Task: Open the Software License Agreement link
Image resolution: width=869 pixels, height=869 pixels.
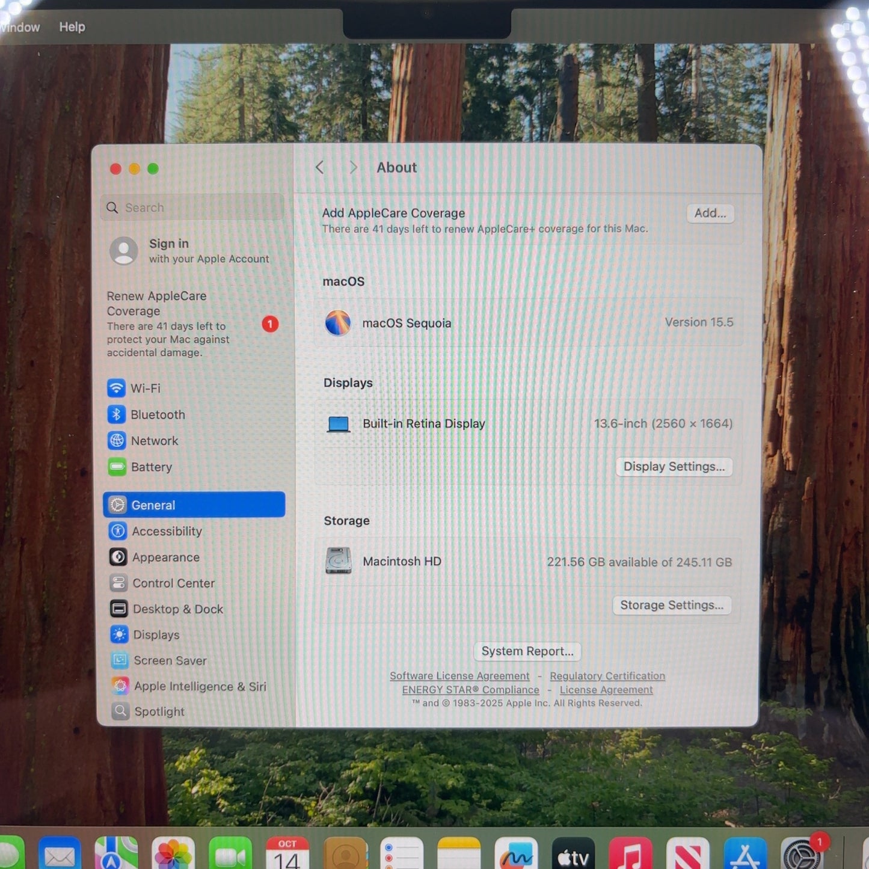Action: pos(459,676)
